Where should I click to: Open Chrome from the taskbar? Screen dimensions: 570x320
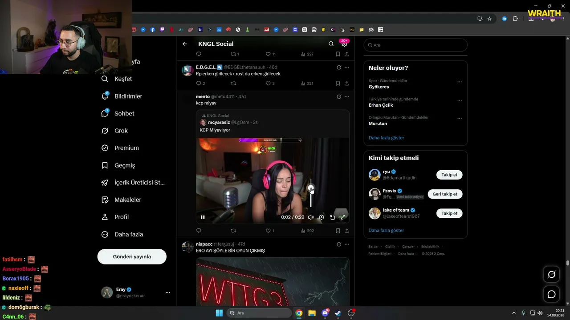tap(299, 313)
